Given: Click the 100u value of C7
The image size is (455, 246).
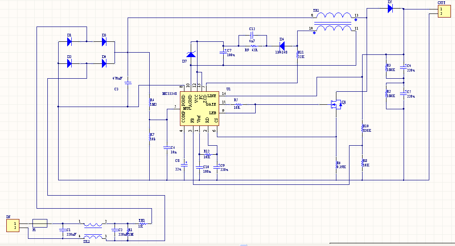Looking at the screenshot, I should (x=231, y=55).
